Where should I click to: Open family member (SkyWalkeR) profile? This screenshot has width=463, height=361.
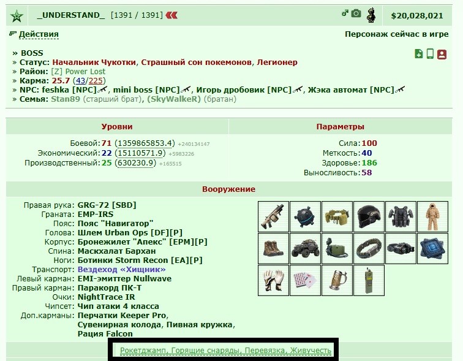174,99
